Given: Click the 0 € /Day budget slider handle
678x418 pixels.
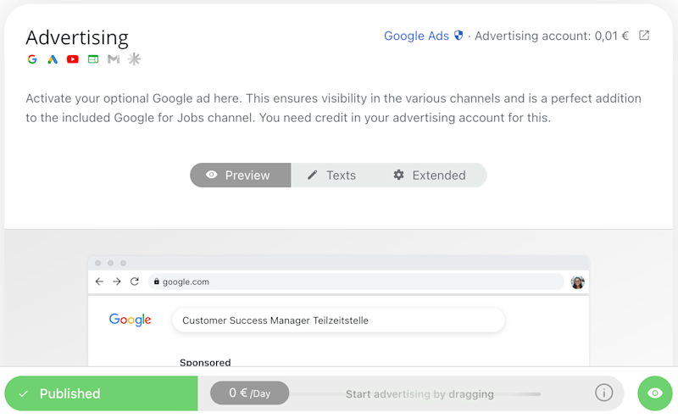Looking at the screenshot, I should (249, 393).
